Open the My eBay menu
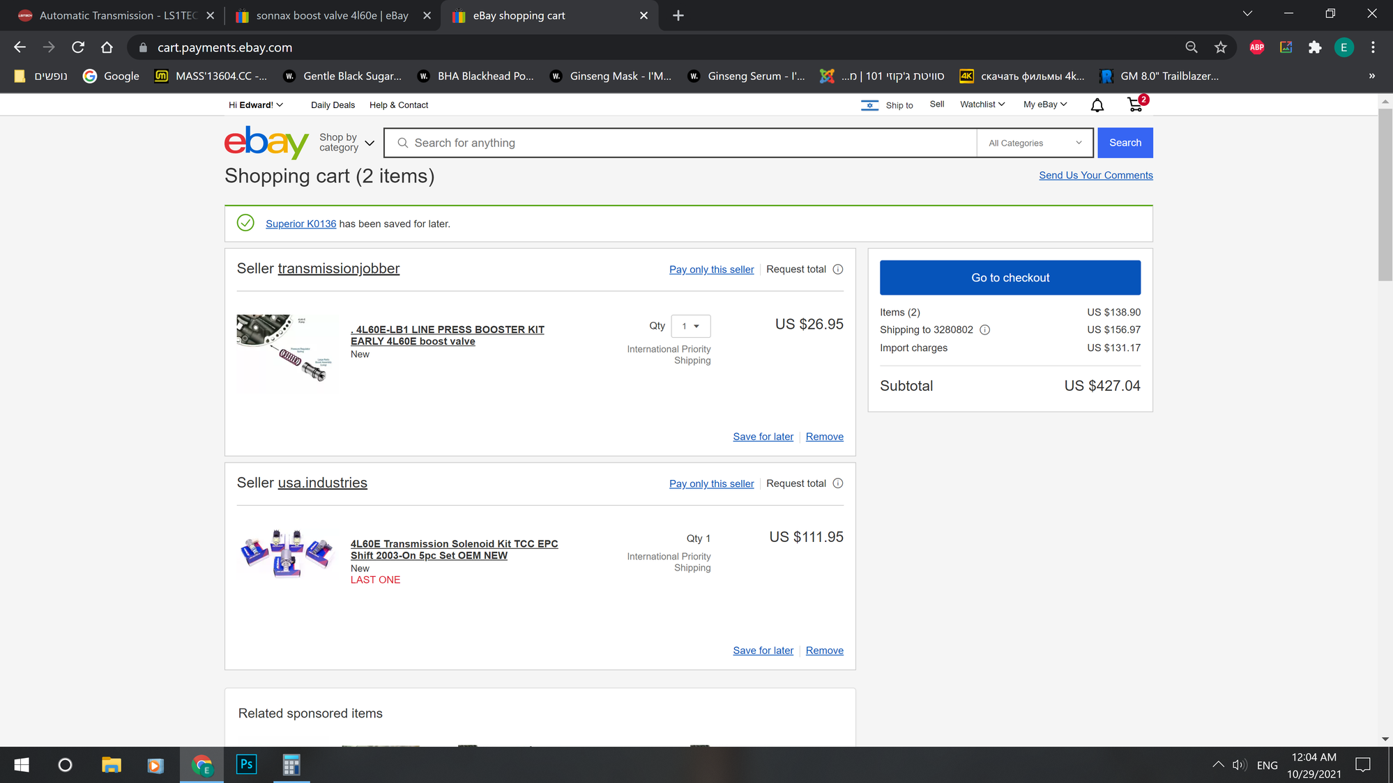This screenshot has width=1393, height=783. [1044, 104]
